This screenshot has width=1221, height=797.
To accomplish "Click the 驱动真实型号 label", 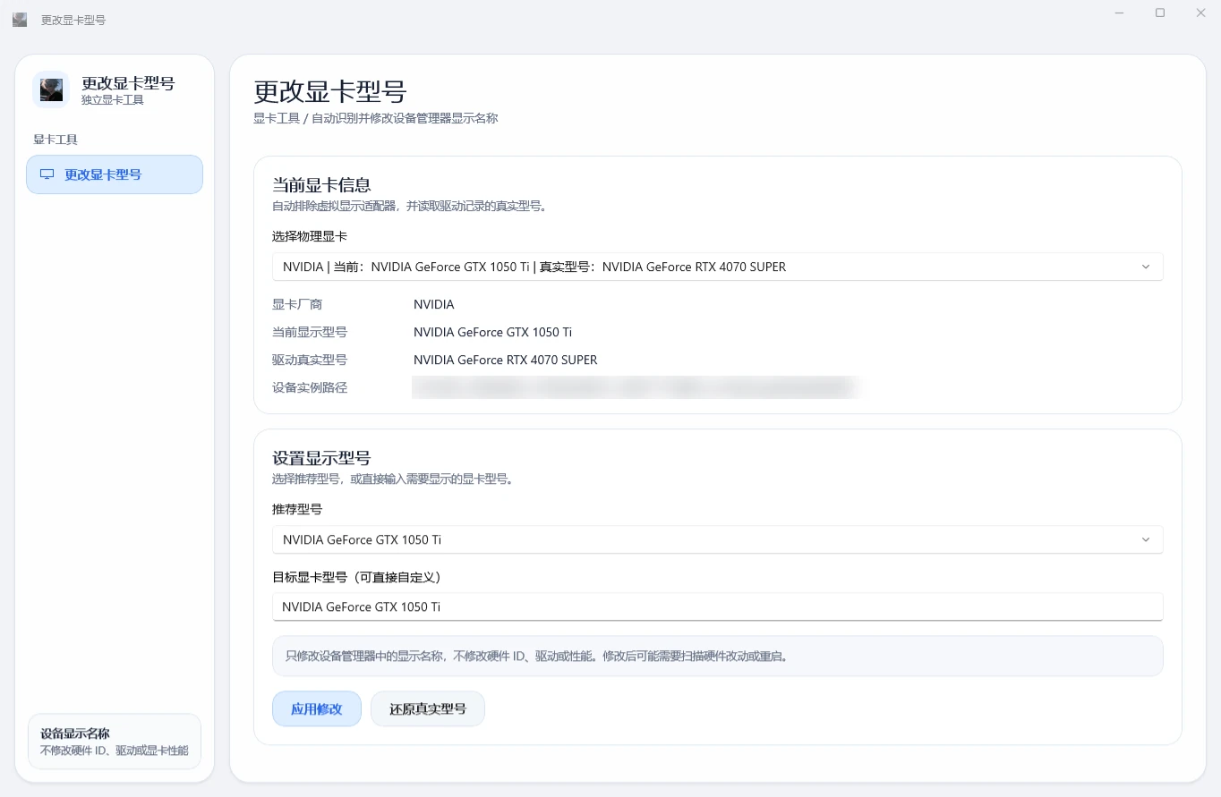I will [310, 360].
